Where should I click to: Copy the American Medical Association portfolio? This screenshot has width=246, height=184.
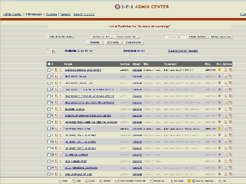tap(225, 70)
